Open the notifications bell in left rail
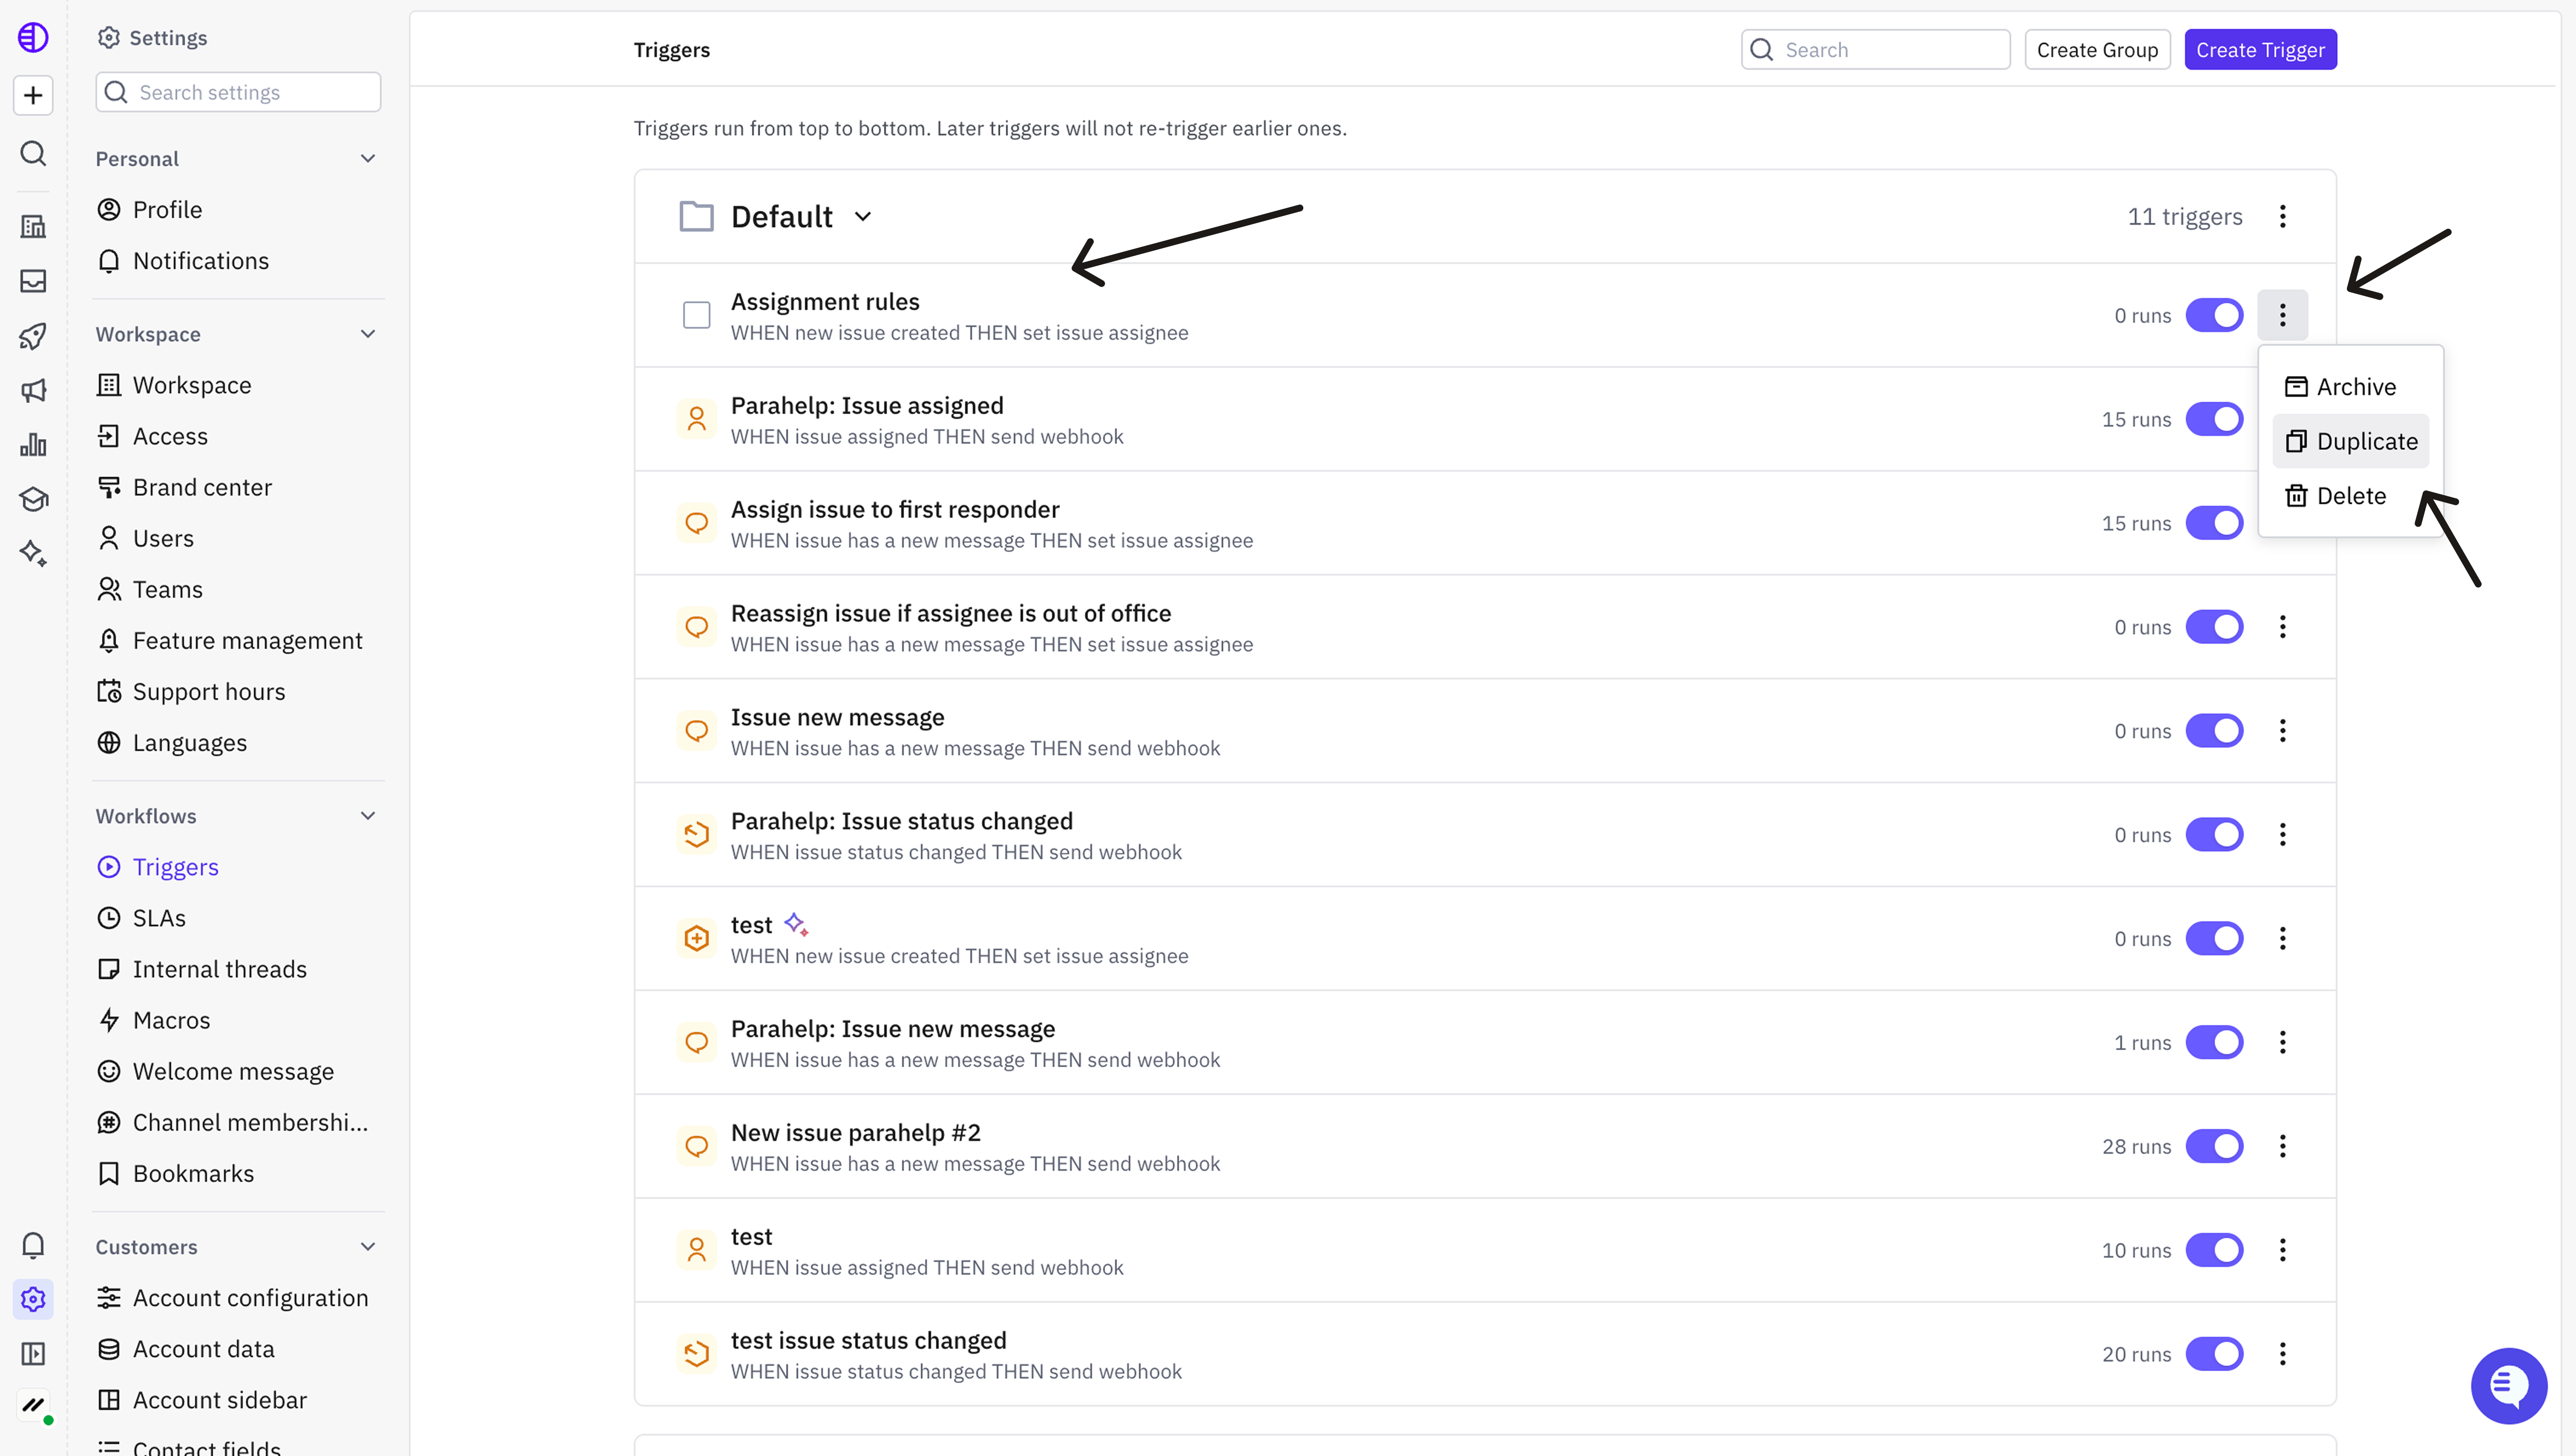 click(x=33, y=1245)
